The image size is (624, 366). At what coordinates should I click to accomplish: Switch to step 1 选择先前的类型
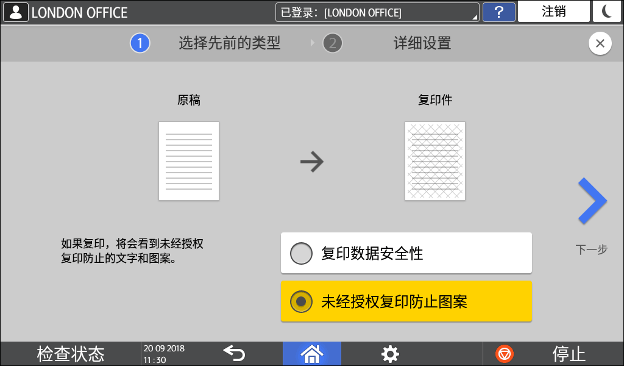click(141, 43)
